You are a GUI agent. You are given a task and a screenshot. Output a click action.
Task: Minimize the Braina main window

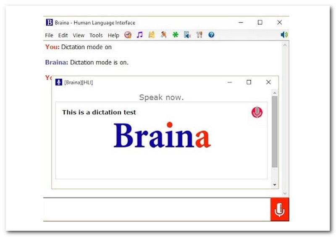(241, 22)
